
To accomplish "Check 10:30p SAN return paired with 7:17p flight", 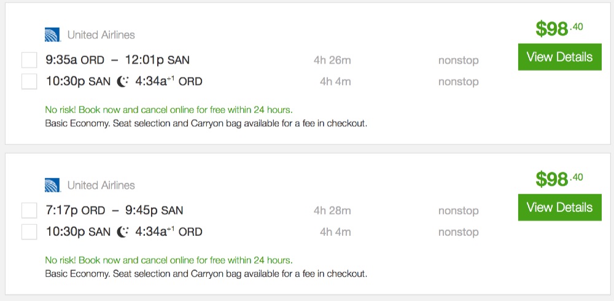I will coord(29,232).
